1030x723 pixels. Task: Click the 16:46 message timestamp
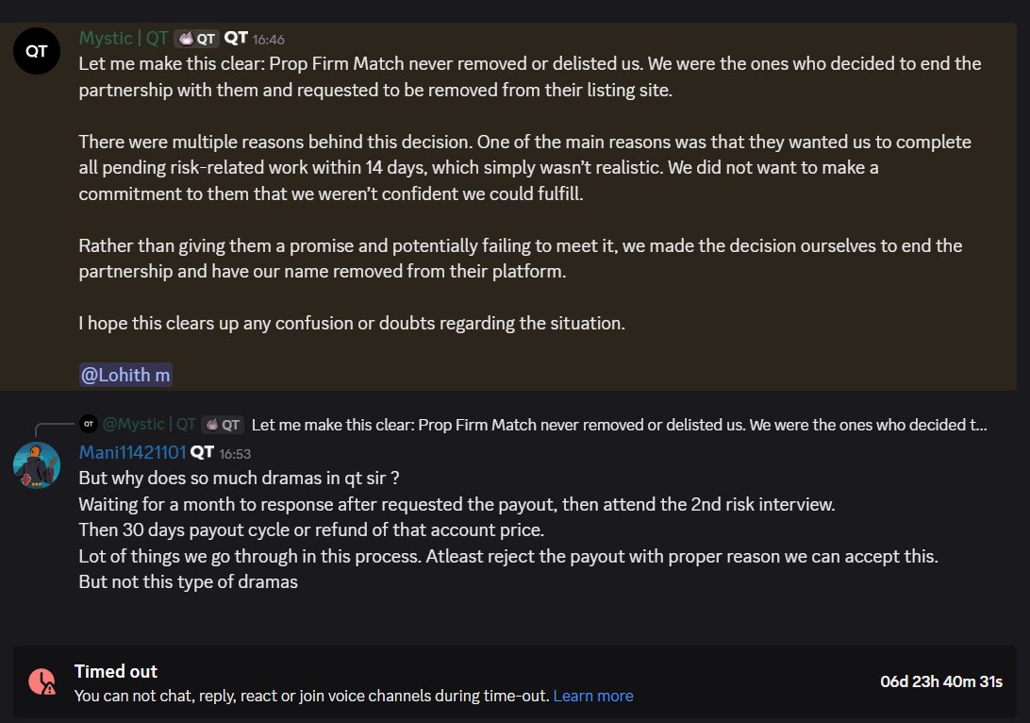click(269, 40)
